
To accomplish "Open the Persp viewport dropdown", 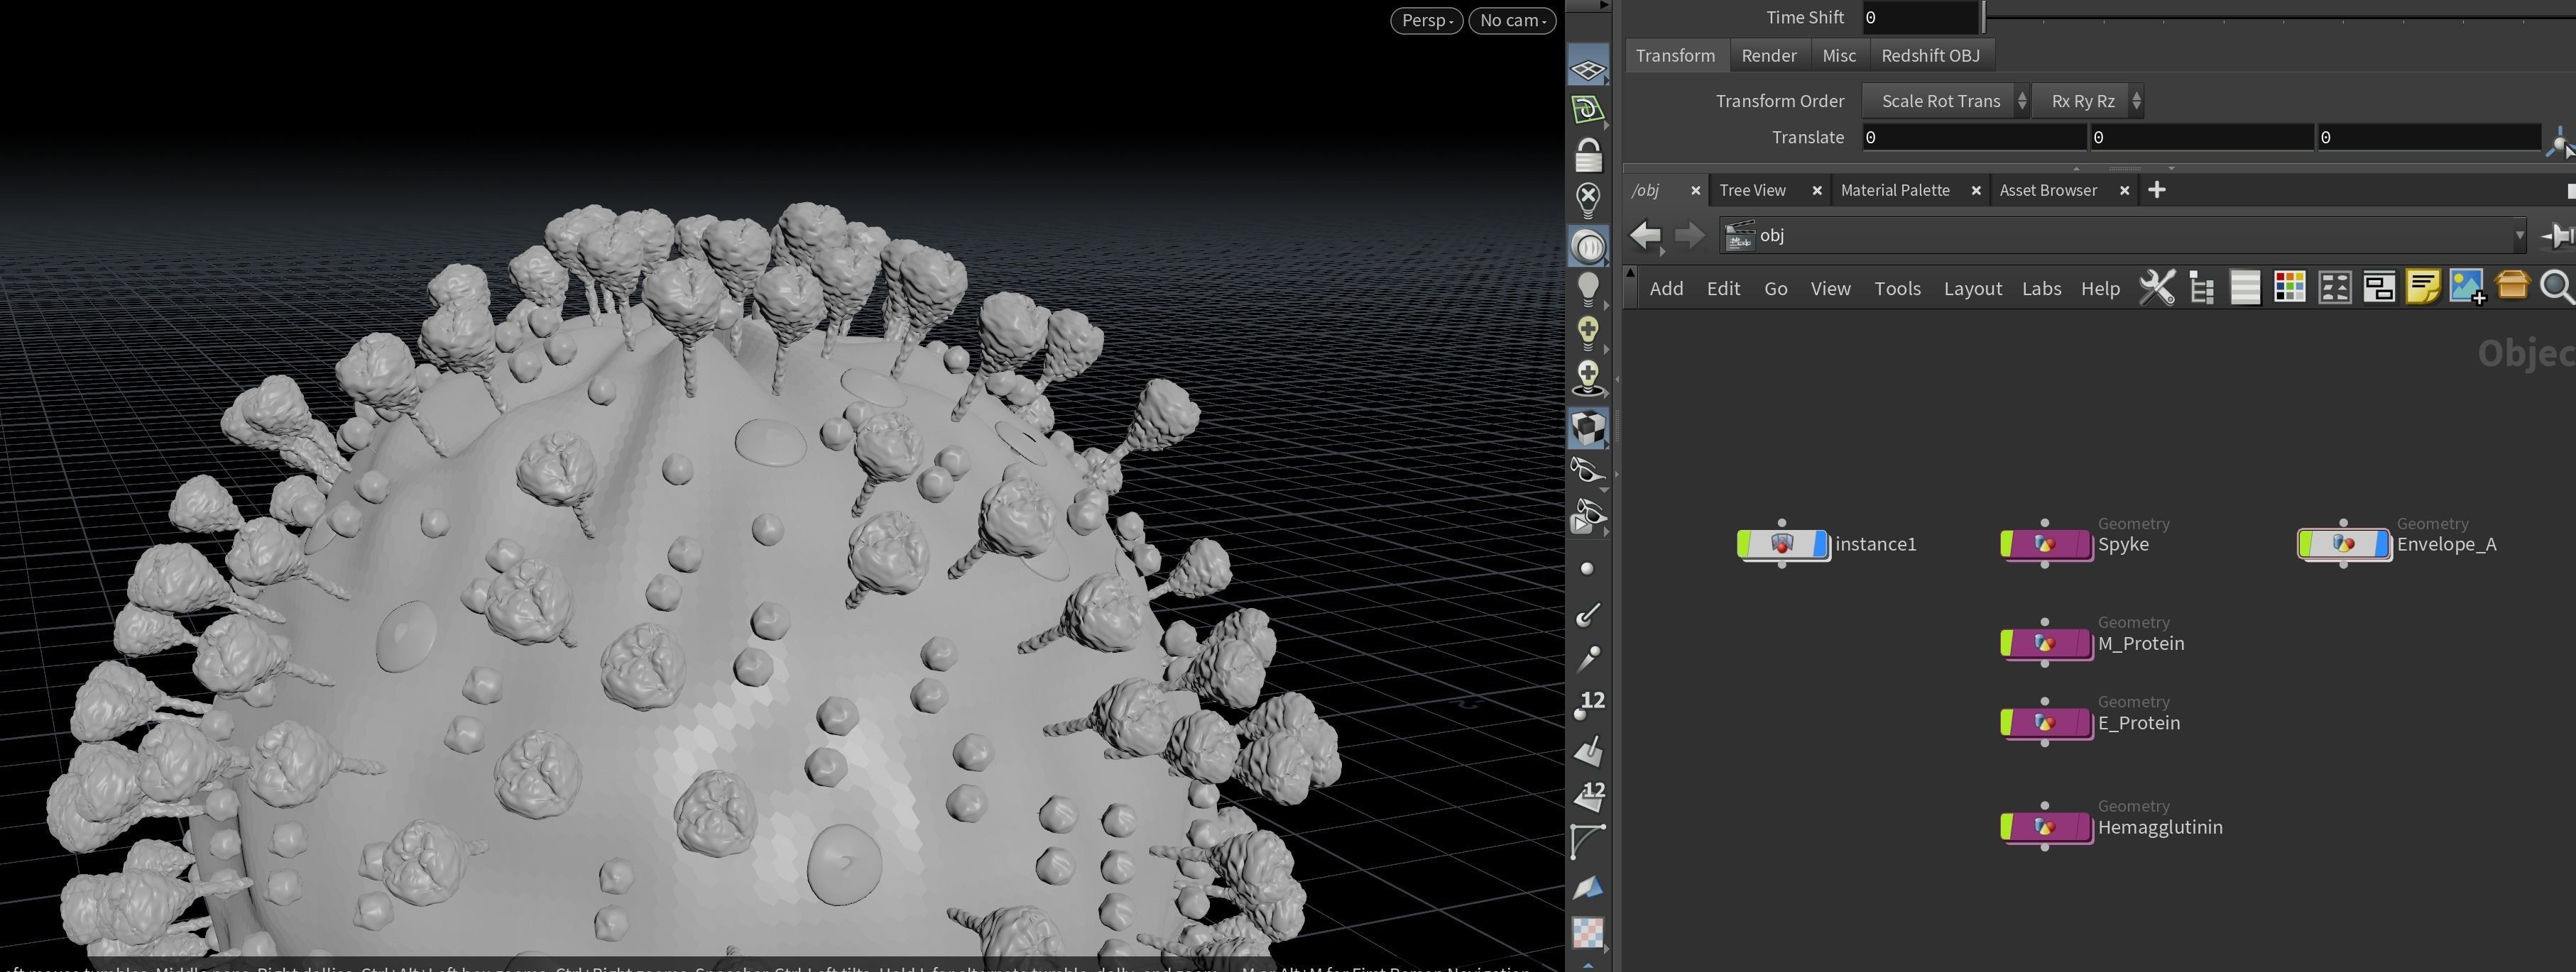I will (1426, 20).
